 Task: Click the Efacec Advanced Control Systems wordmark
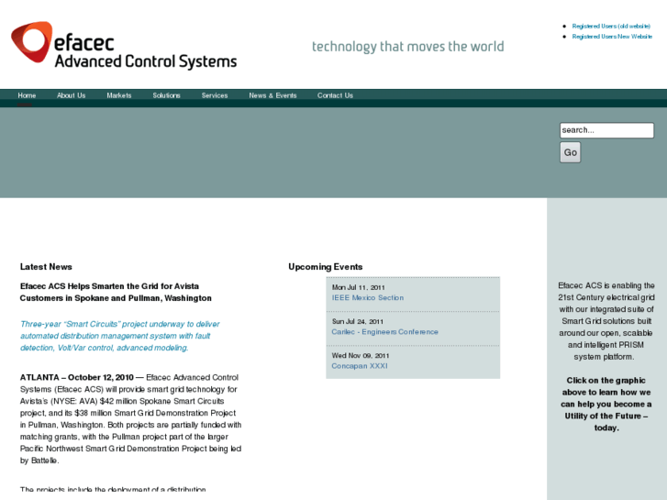pyautogui.click(x=145, y=52)
